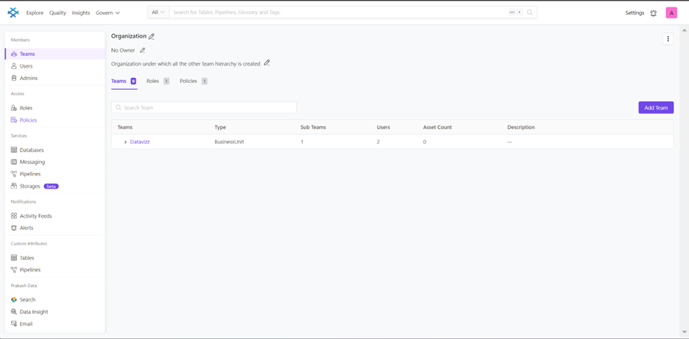The image size is (689, 339).
Task: Open the Govern dropdown menu
Action: tap(107, 13)
